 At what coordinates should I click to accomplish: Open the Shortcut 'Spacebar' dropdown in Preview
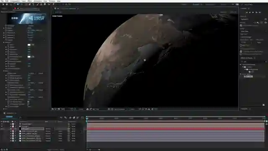tap(252, 19)
